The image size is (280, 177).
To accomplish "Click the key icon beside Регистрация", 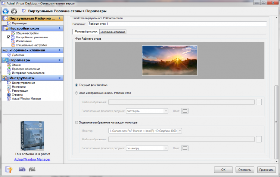I will click(9, 91).
